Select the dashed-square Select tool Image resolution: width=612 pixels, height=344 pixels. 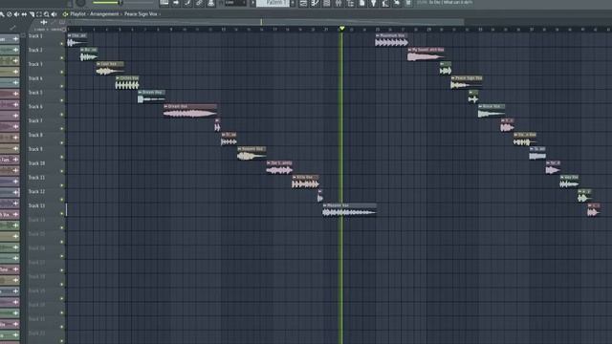pyautogui.click(x=39, y=14)
